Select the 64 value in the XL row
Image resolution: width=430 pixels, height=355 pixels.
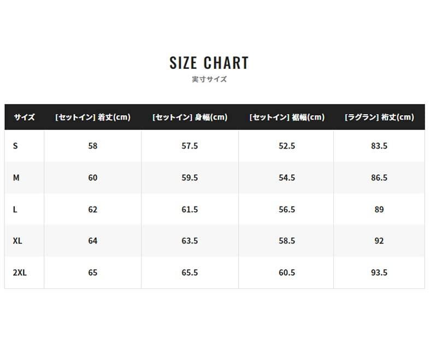click(x=93, y=241)
